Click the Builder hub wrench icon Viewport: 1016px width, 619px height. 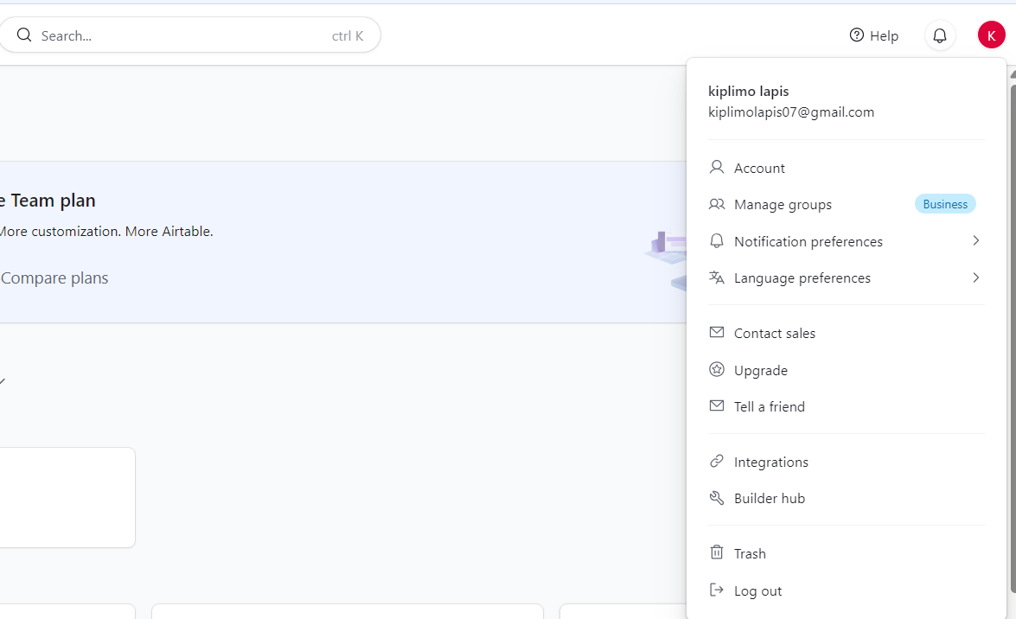click(x=716, y=497)
